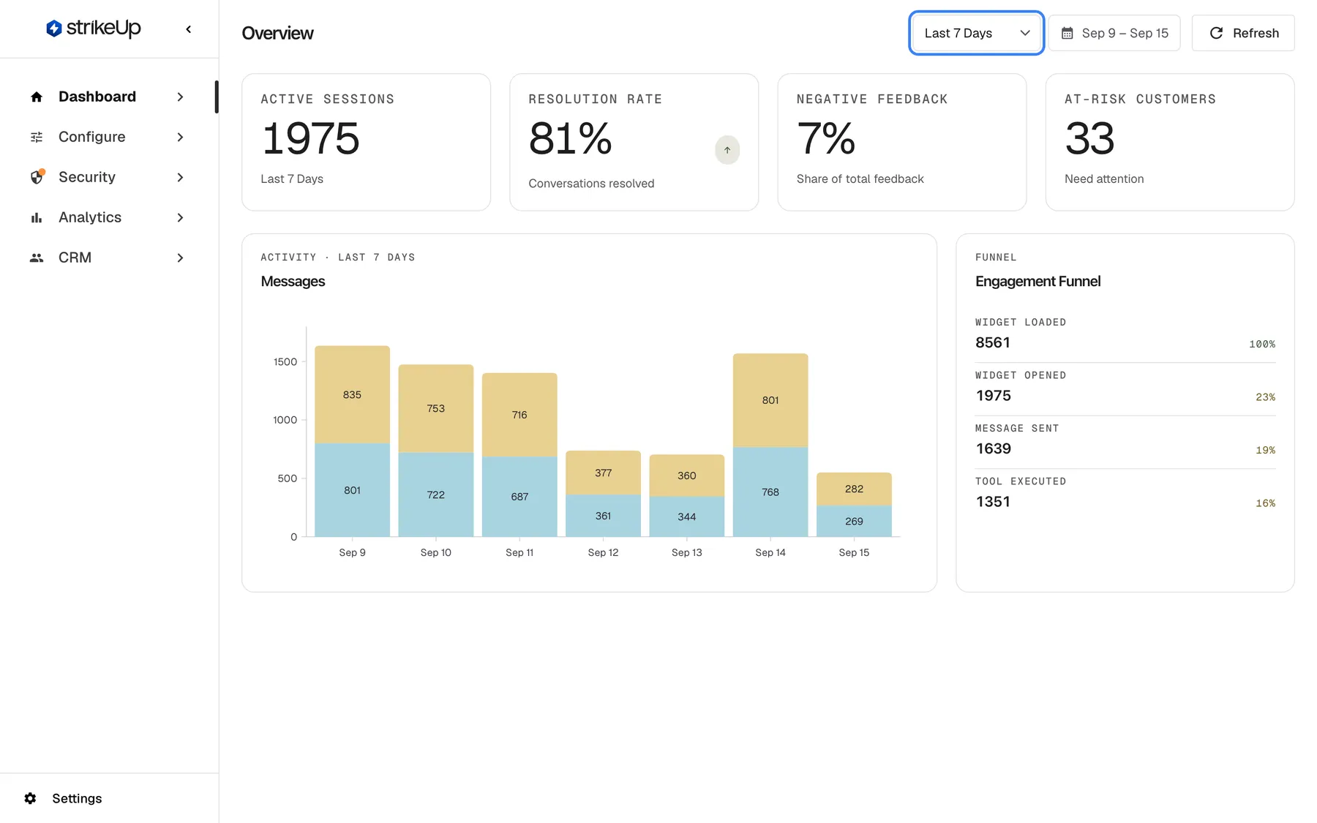Click the Dashboard home icon
Viewport: 1317px width, 823px height.
pos(37,97)
